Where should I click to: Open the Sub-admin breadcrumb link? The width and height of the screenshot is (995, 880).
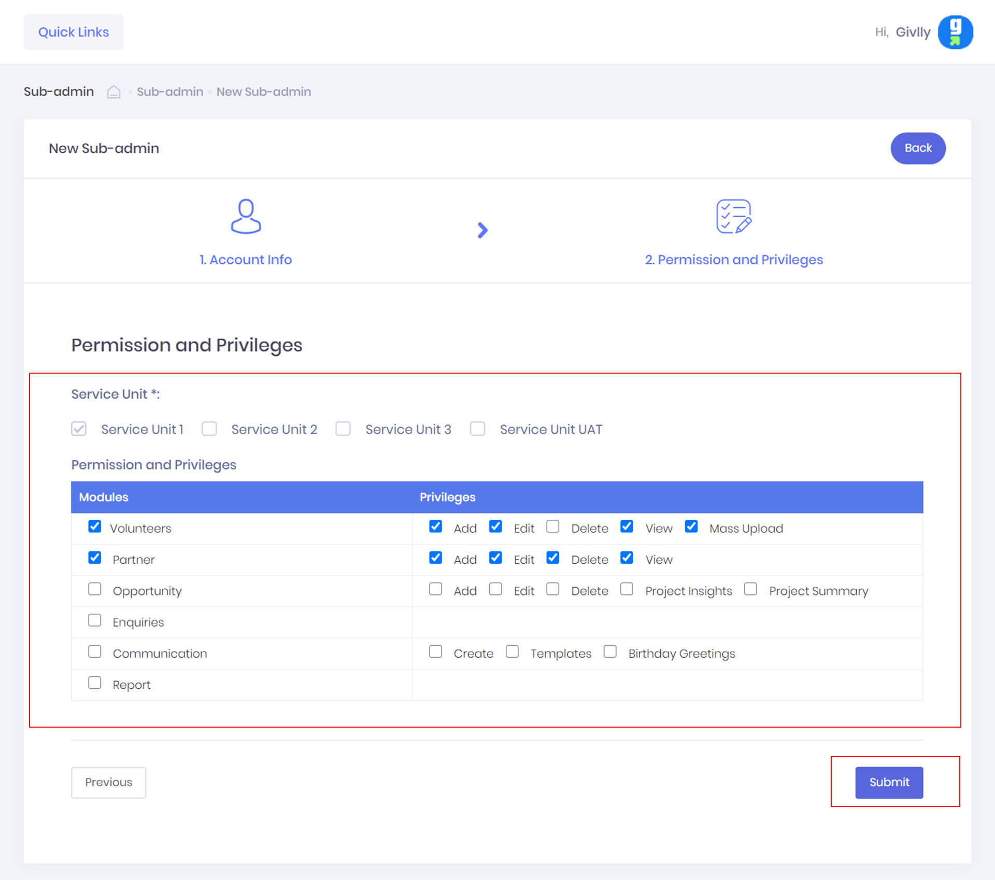pyautogui.click(x=170, y=92)
